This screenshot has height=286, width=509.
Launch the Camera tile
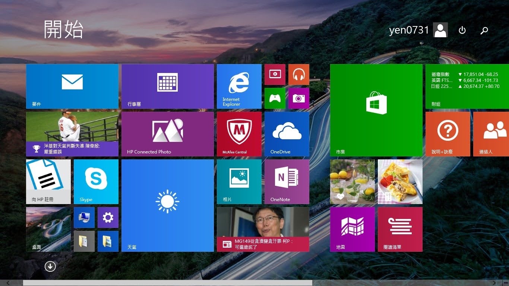(x=299, y=98)
